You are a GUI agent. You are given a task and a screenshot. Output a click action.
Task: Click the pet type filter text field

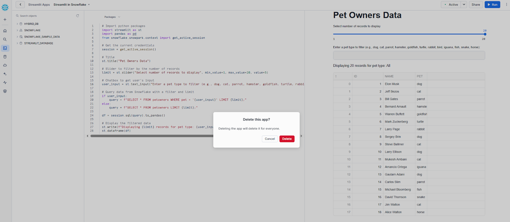click(409, 55)
